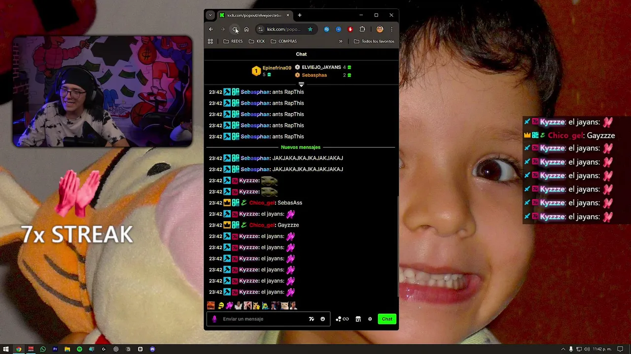631x354 pixels.
Task: Open File Explorer from the taskbar
Action: tap(67, 349)
